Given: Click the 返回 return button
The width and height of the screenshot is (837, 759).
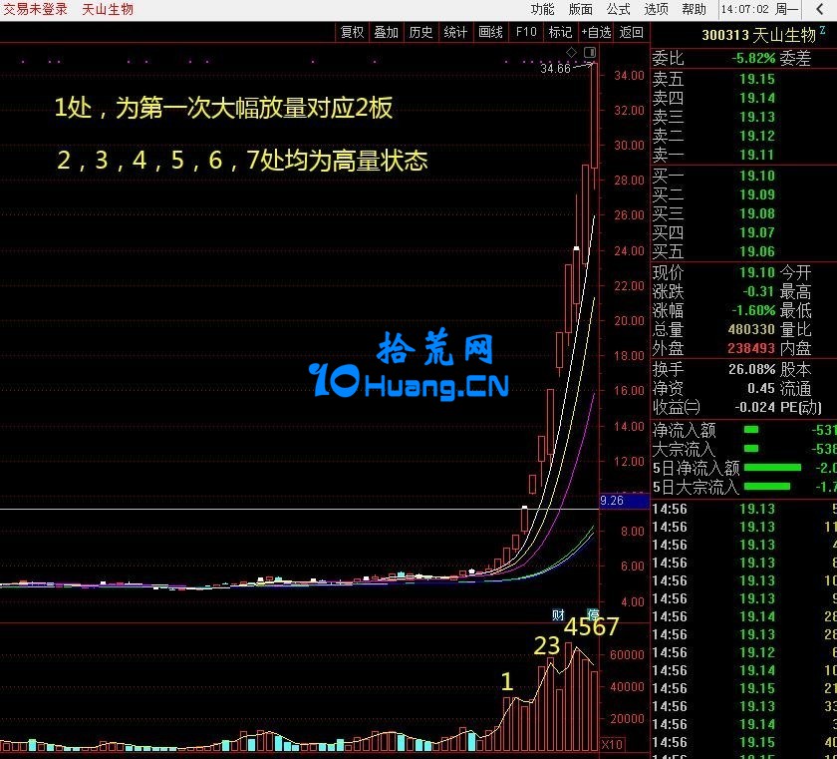Looking at the screenshot, I should (632, 33).
